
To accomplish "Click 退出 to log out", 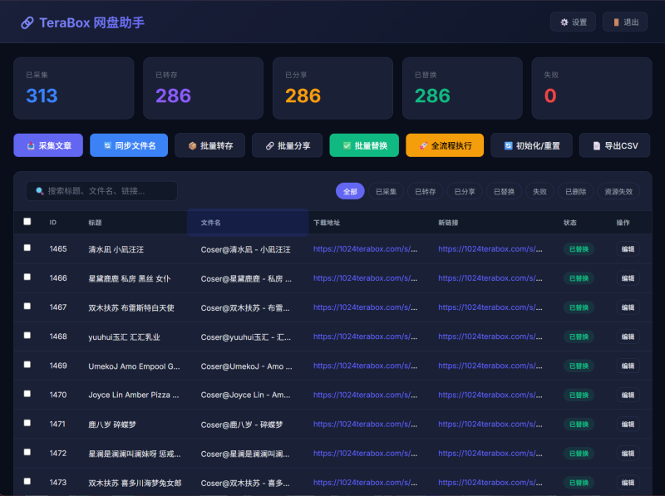I will coord(625,22).
